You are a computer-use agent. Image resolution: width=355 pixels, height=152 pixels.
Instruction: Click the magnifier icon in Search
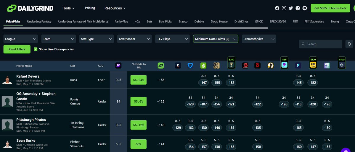point(303,44)
